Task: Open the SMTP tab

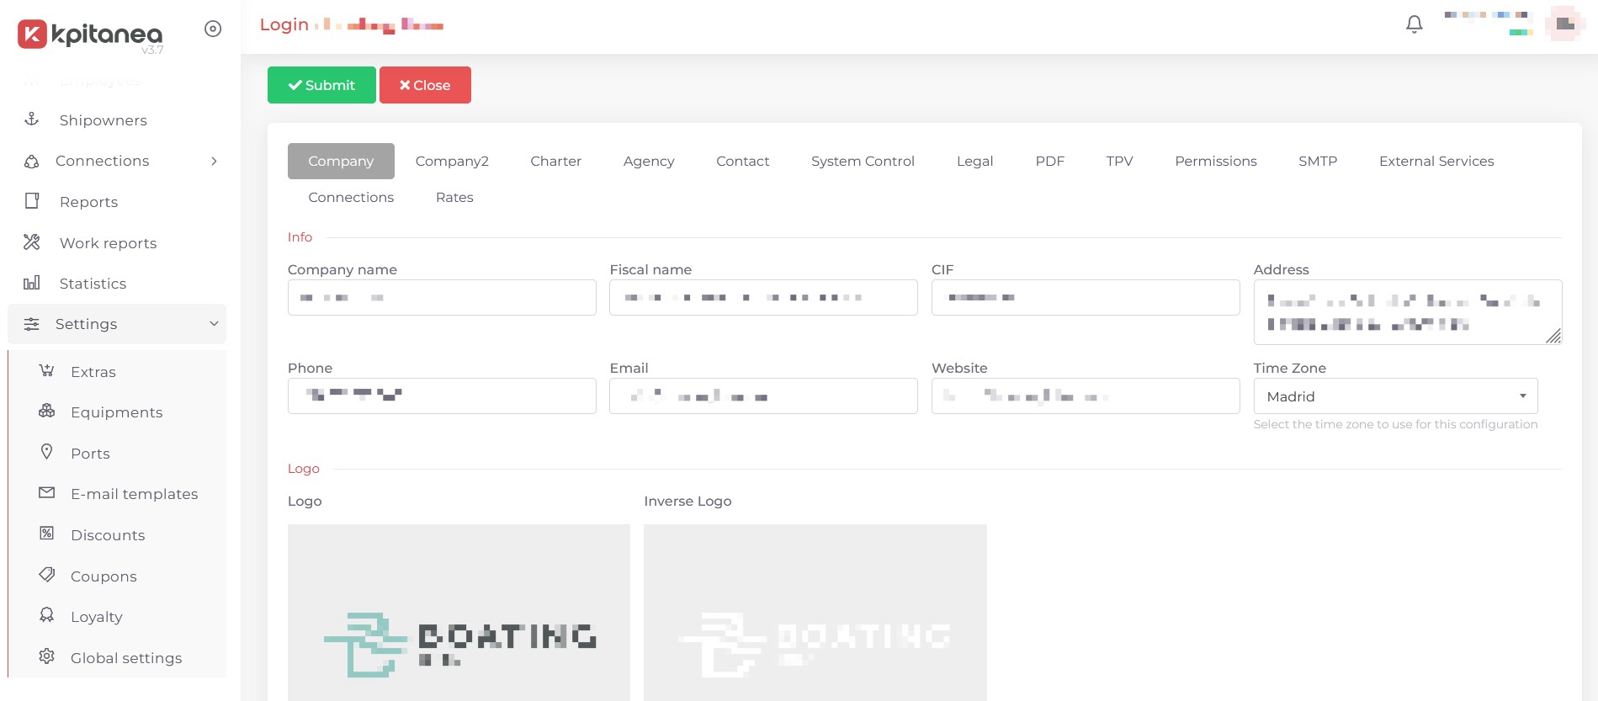Action: tap(1318, 161)
